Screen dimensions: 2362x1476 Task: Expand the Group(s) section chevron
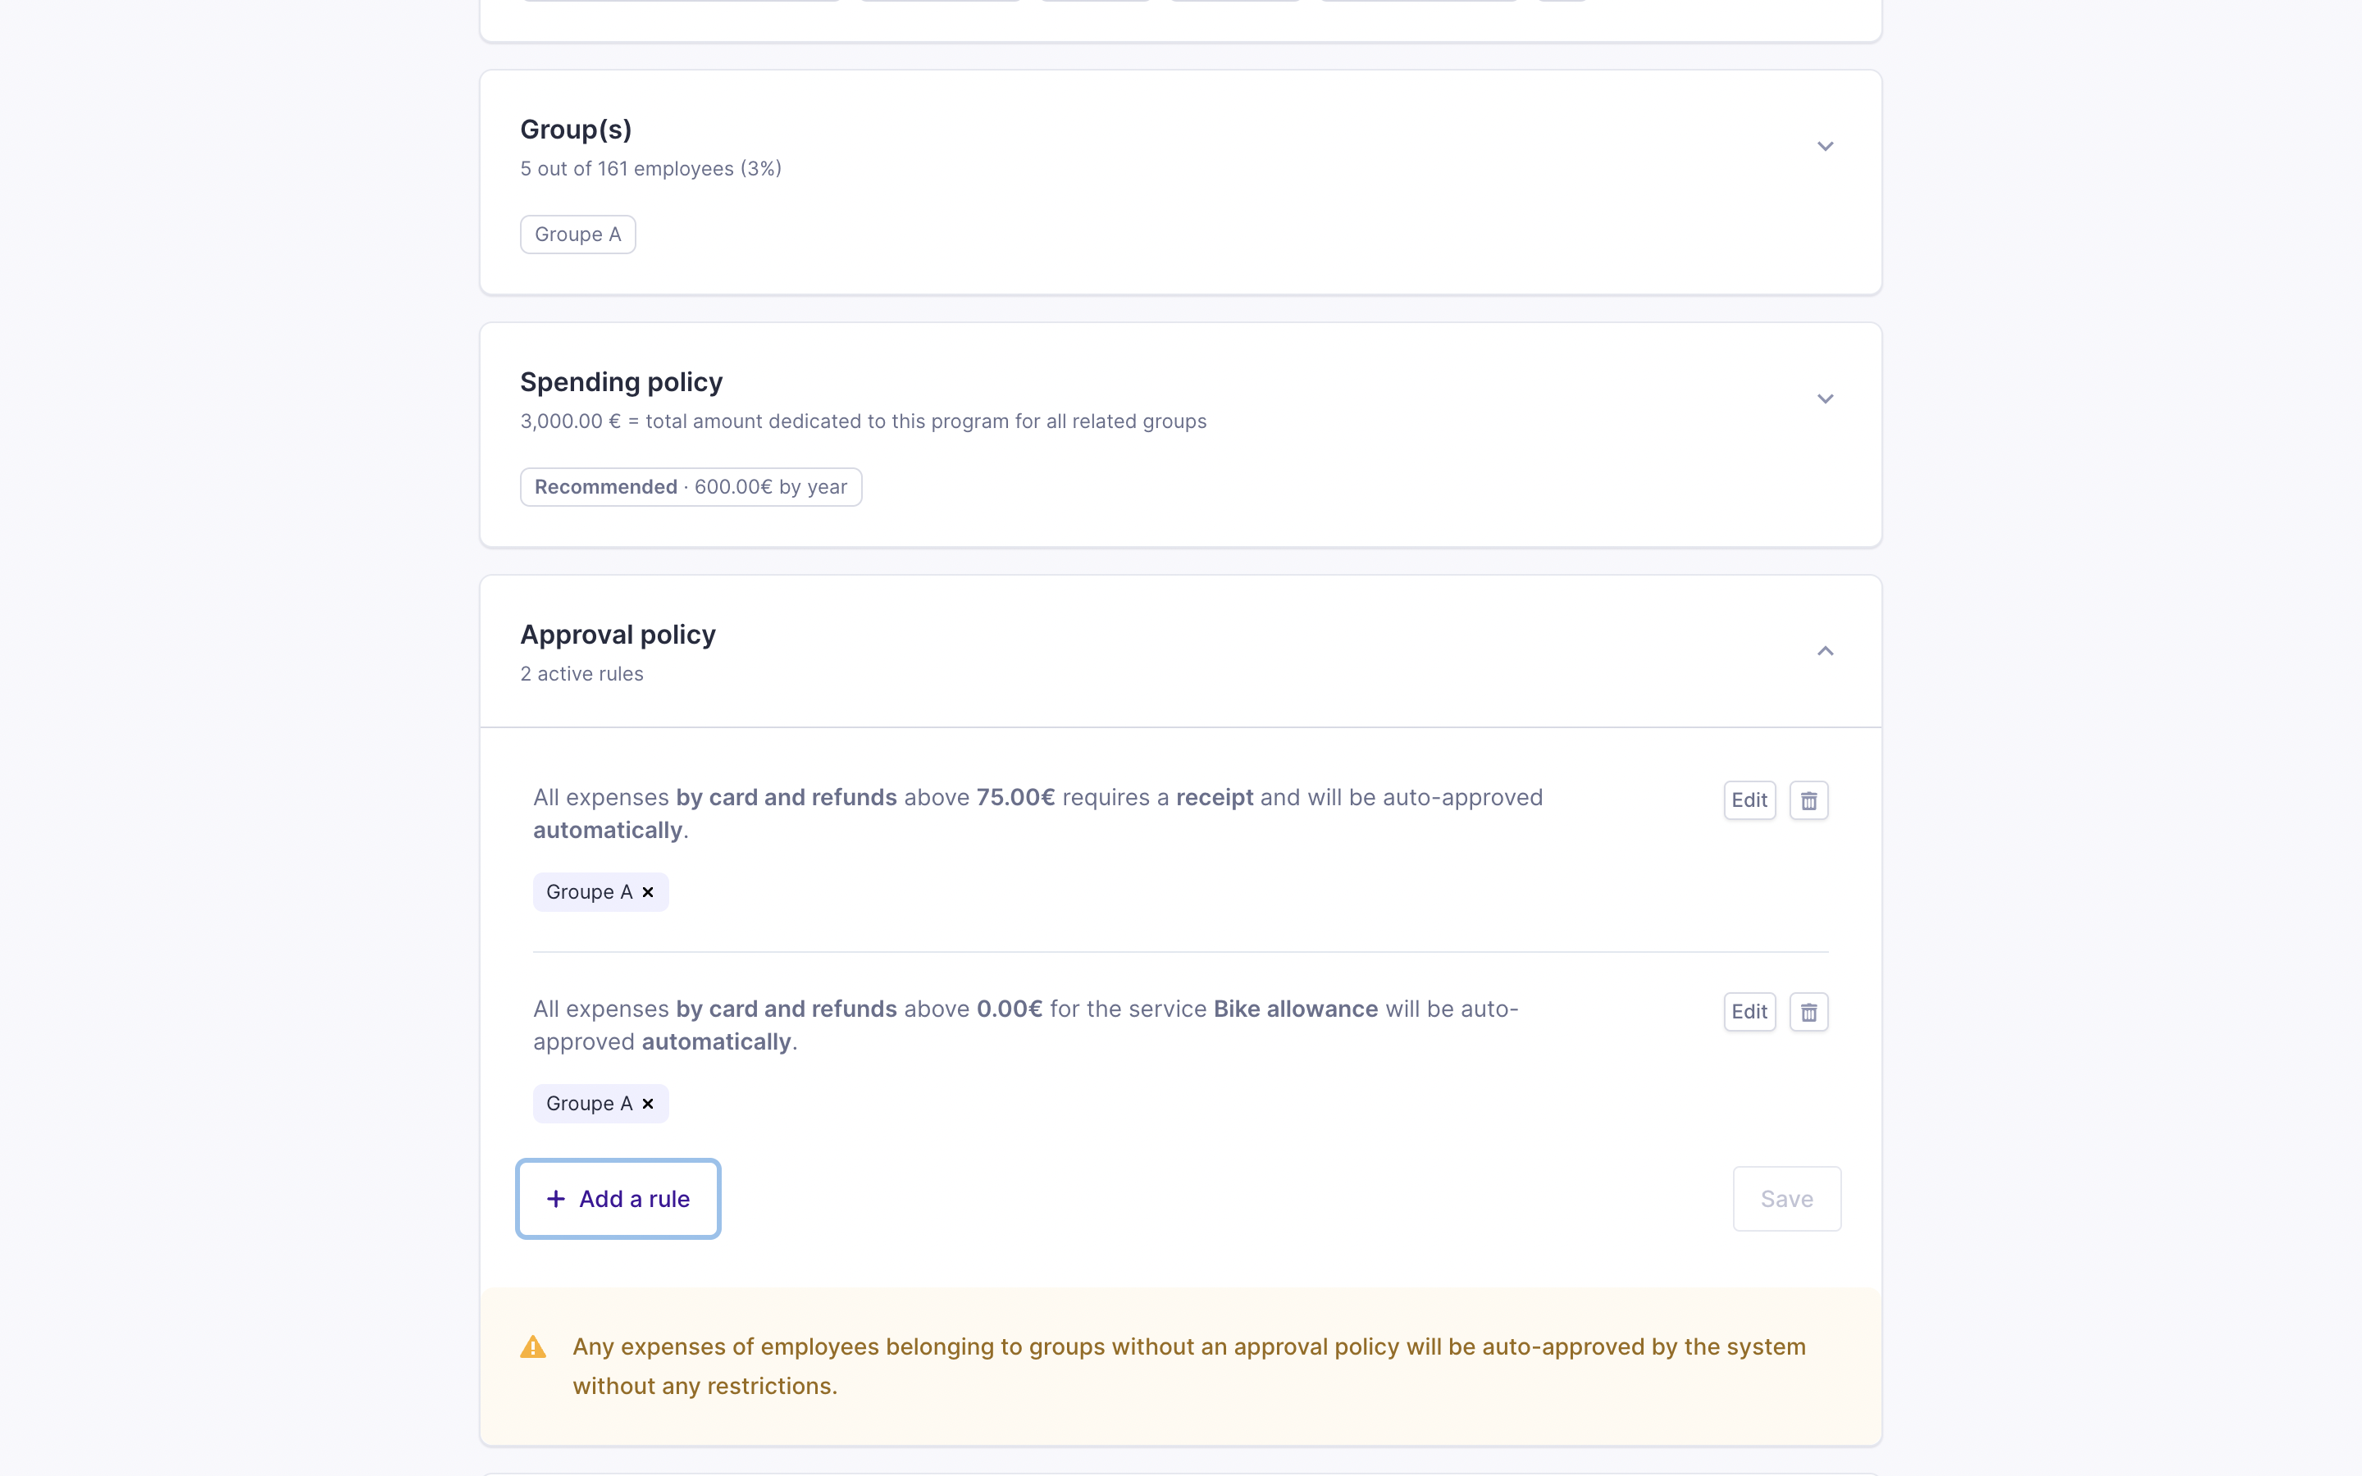[1825, 147]
